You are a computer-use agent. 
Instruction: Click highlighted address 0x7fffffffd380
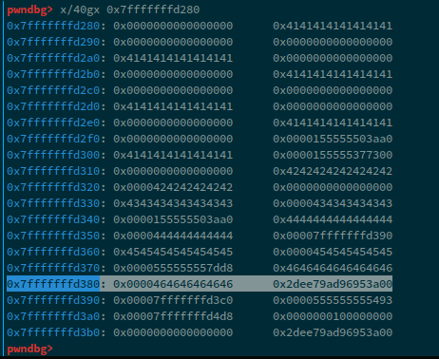53,284
